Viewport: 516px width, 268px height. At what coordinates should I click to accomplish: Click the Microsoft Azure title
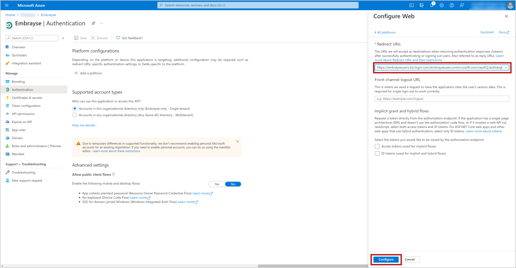click(31, 5)
